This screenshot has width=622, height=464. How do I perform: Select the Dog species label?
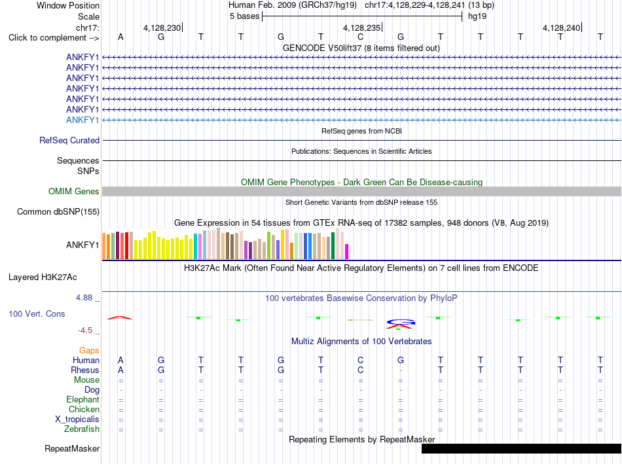click(92, 390)
